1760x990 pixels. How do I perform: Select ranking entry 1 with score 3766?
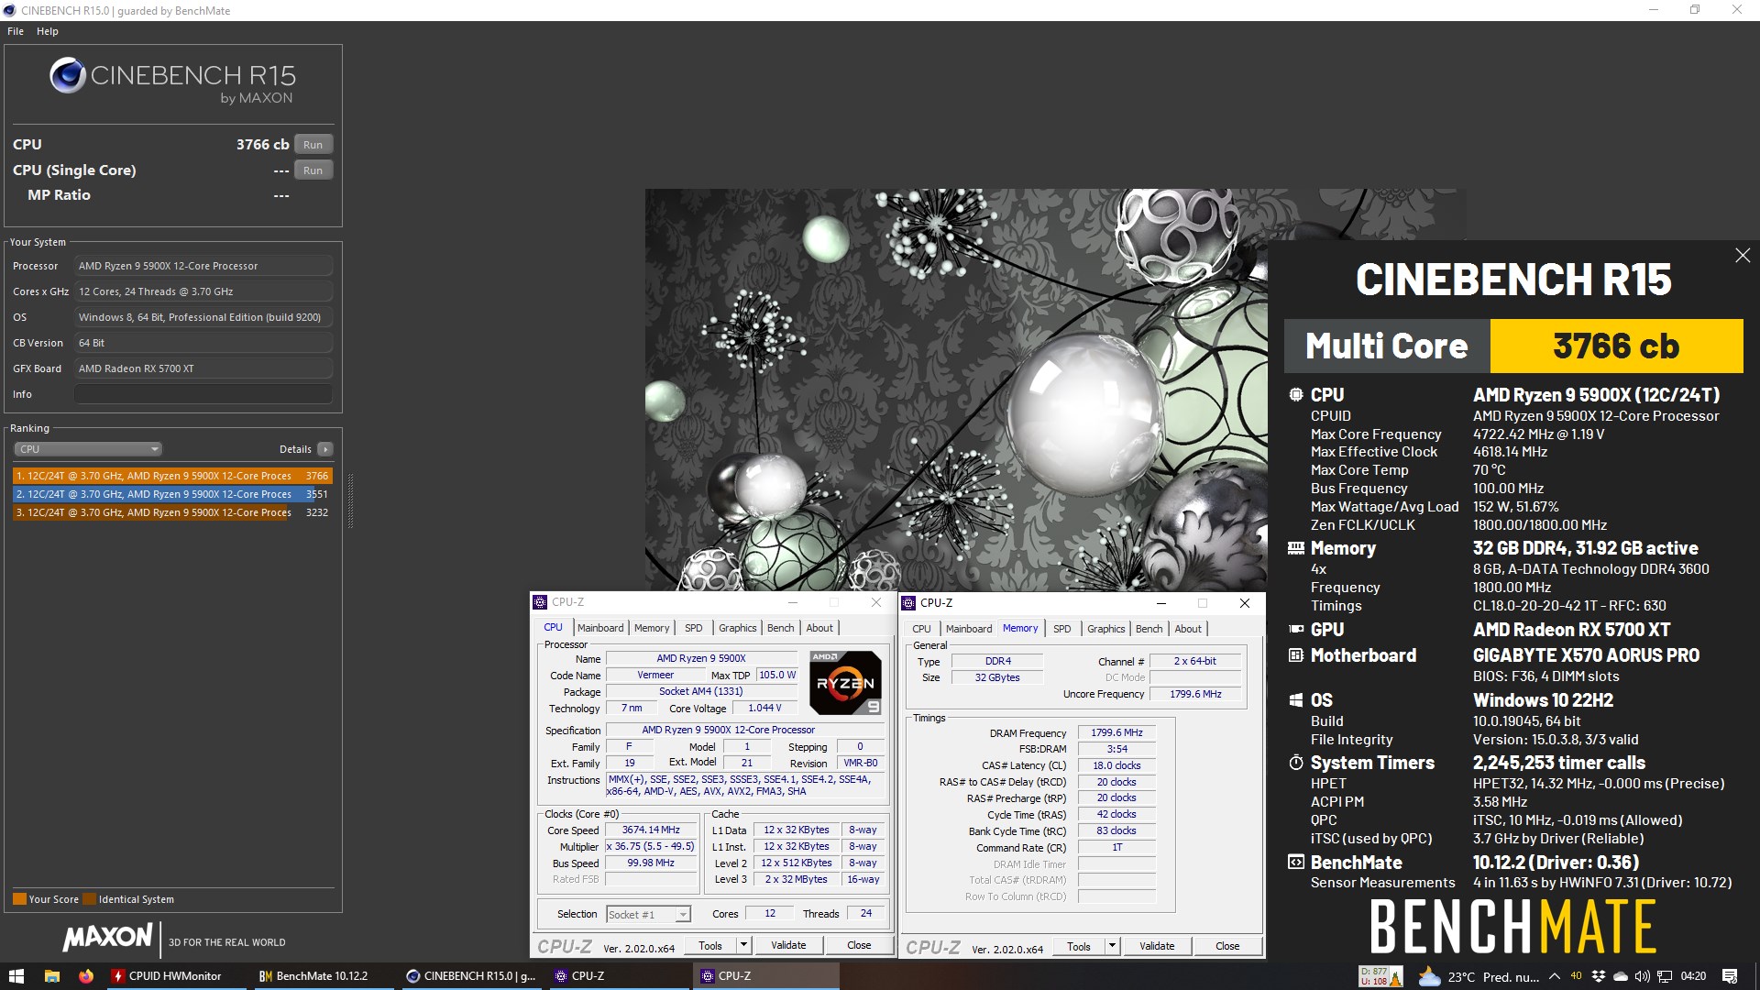[x=172, y=476]
